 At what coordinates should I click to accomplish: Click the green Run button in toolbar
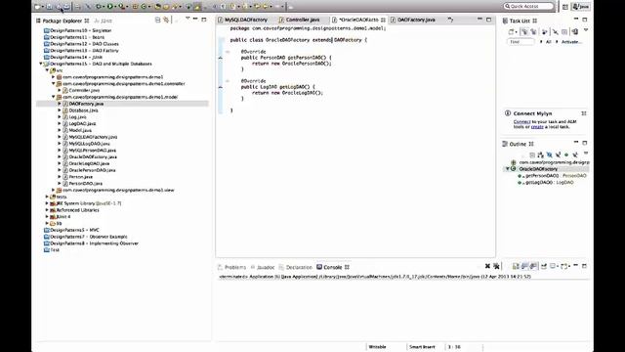point(110,7)
